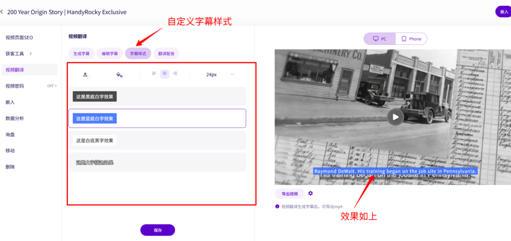
Task: Select center alignment for subtitles
Action: pyautogui.click(x=165, y=74)
